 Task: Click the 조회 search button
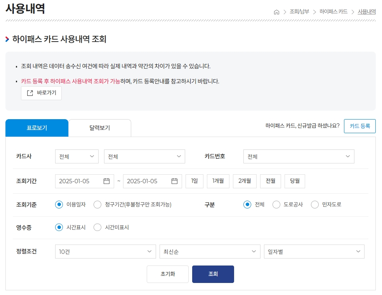point(213,274)
